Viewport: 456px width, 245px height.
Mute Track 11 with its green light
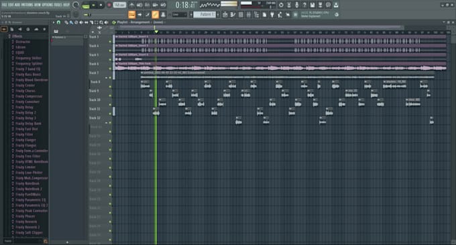(110, 114)
